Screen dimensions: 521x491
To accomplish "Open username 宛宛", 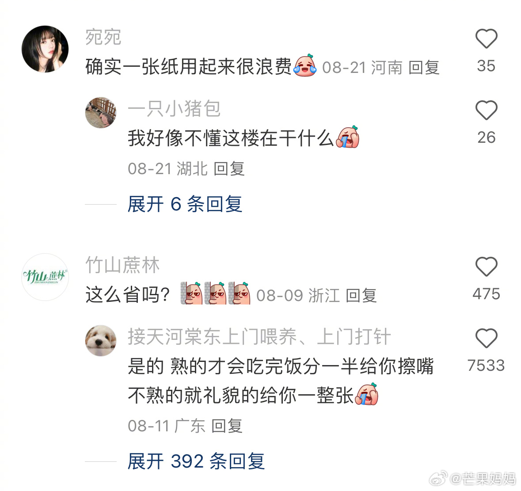I will pyautogui.click(x=103, y=37).
